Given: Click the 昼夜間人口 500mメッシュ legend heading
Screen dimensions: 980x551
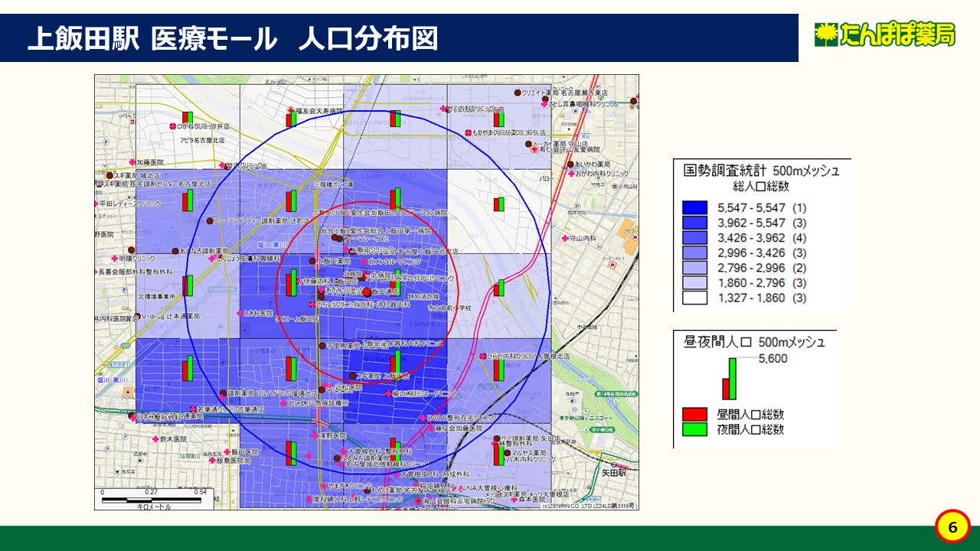Looking at the screenshot, I should 754,341.
